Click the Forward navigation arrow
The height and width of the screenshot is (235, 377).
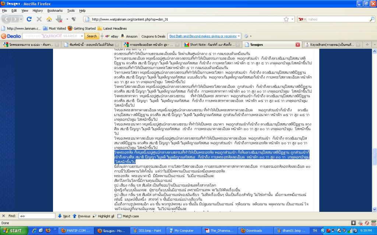[15, 19]
